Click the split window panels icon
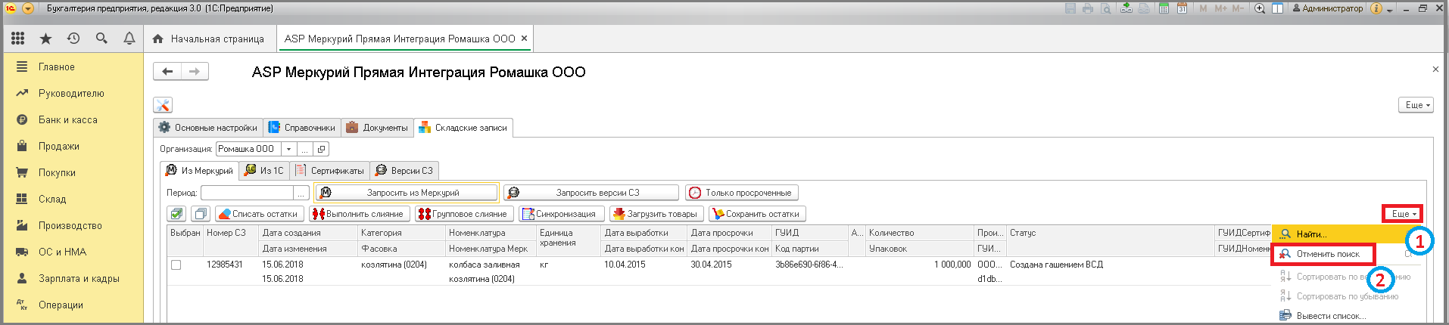The image size is (1449, 325). click(x=1277, y=8)
